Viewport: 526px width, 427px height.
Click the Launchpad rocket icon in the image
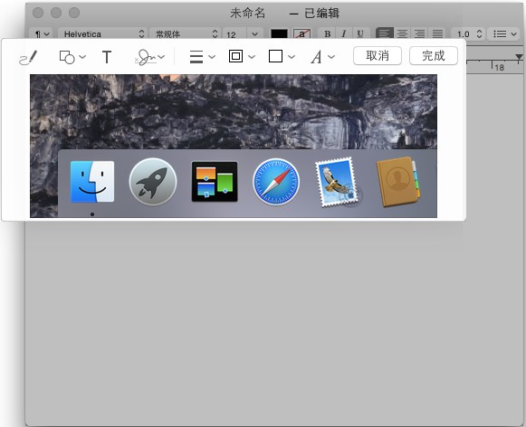153,182
